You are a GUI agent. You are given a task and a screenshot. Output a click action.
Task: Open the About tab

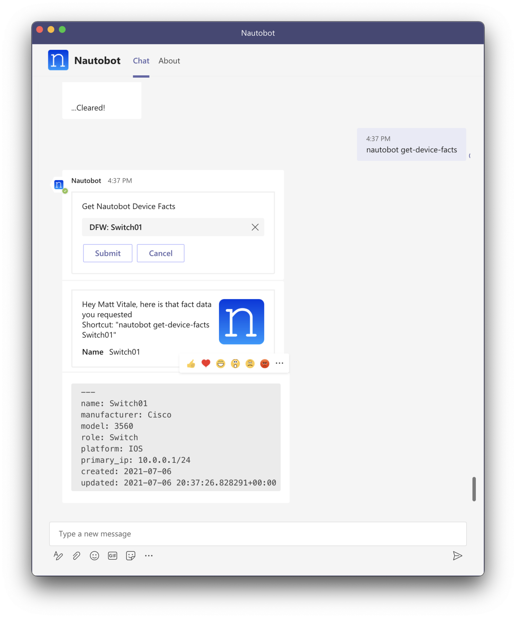[x=169, y=61]
